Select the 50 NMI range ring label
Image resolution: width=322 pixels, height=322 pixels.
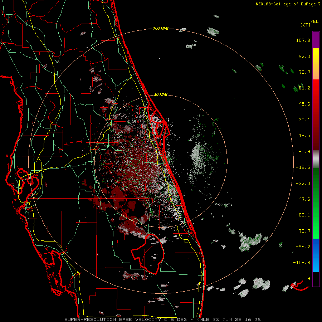click(161, 95)
